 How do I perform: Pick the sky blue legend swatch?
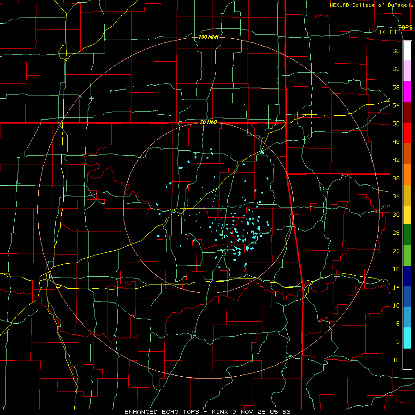[x=407, y=317]
